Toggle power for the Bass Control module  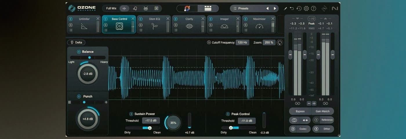106,19
